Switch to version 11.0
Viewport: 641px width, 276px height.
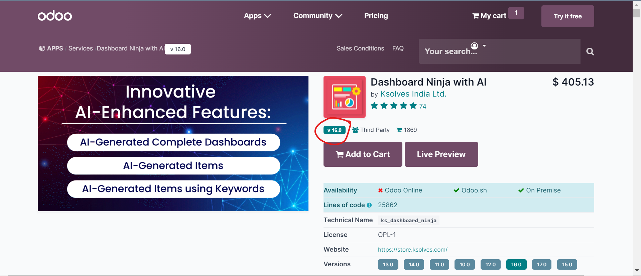(x=439, y=264)
